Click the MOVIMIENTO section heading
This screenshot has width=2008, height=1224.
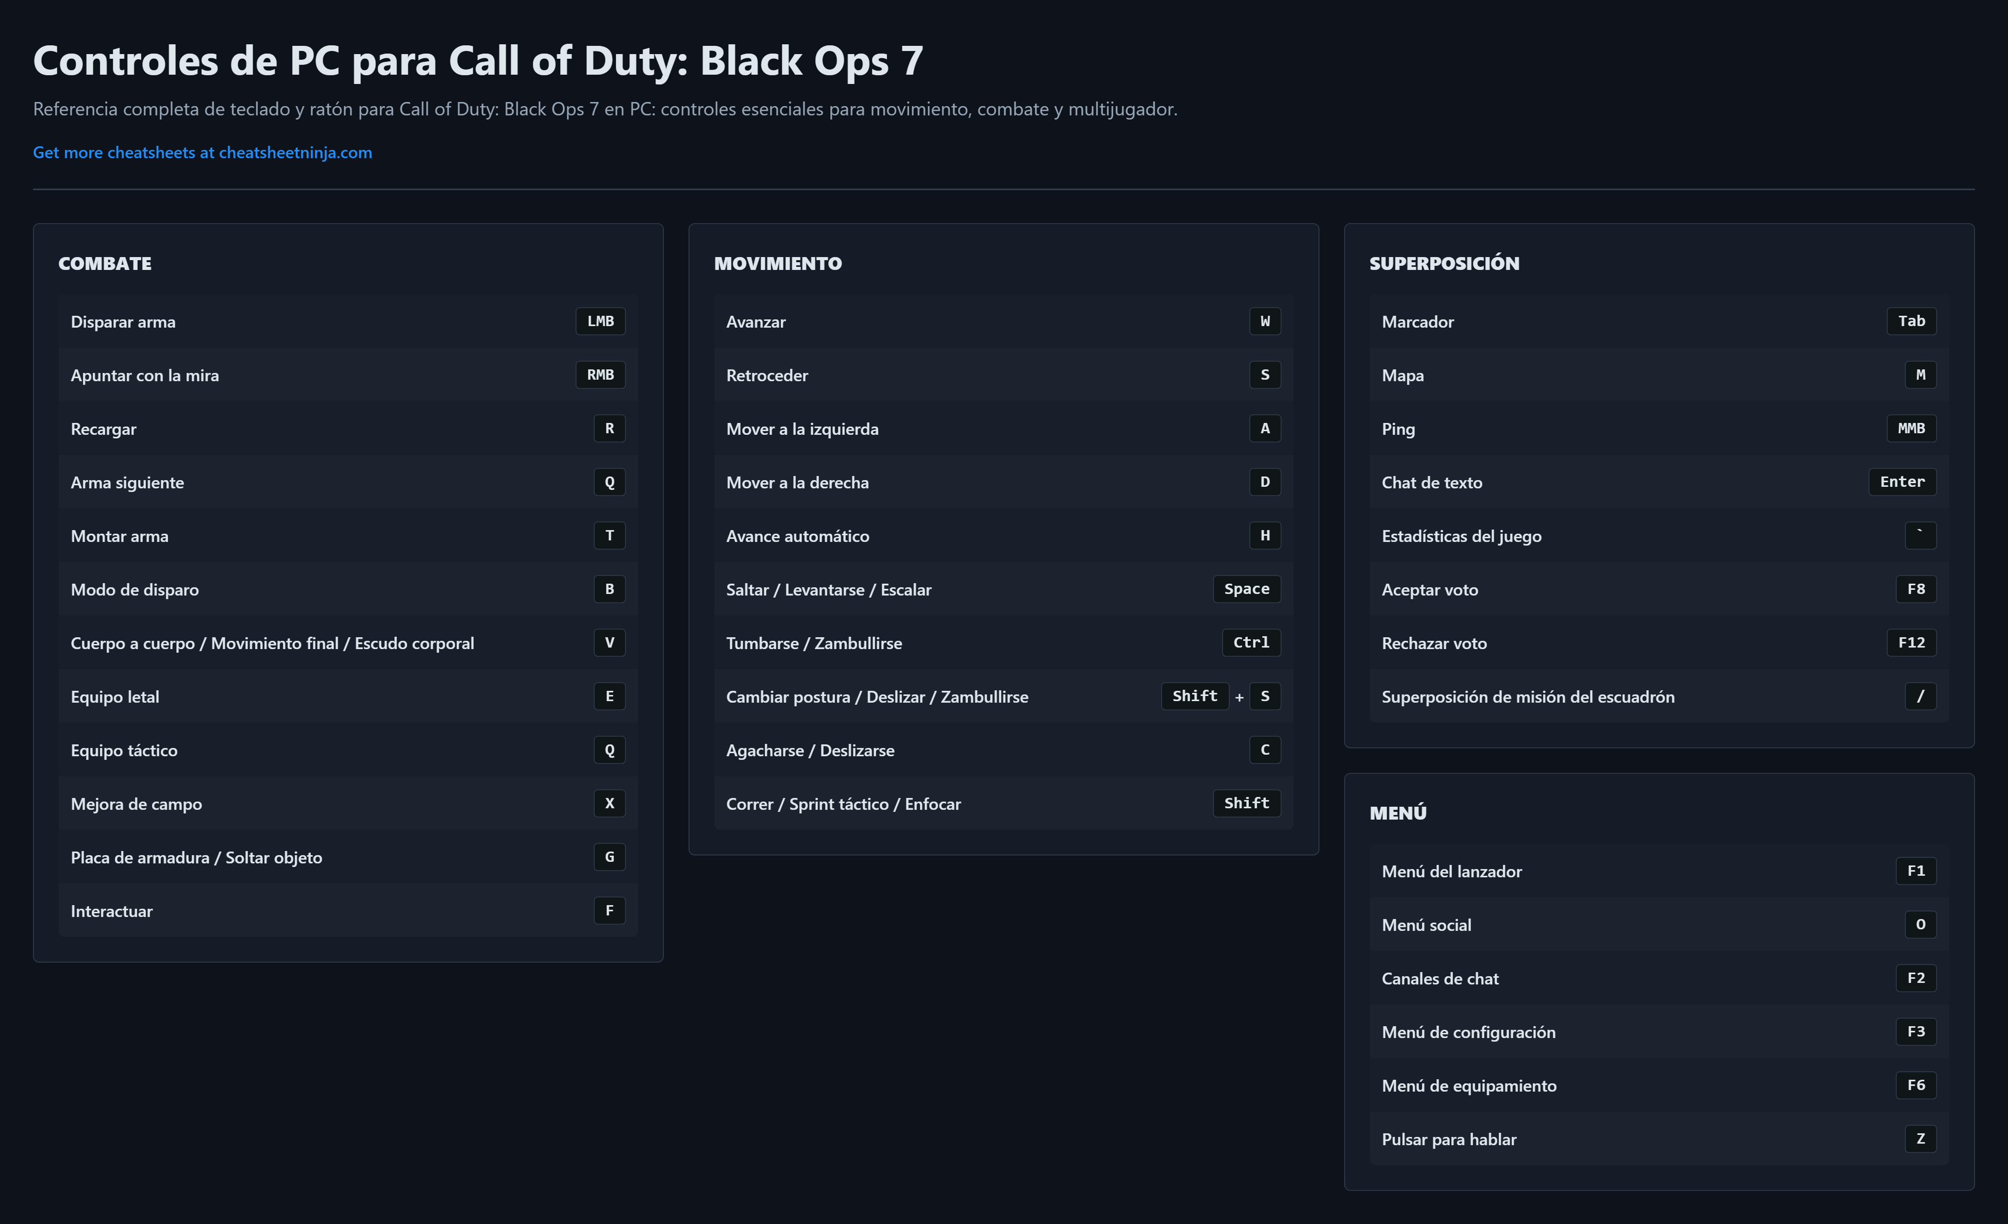[777, 264]
